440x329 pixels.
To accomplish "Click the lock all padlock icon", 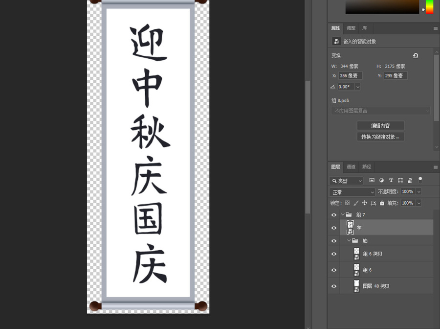I will 382,203.
